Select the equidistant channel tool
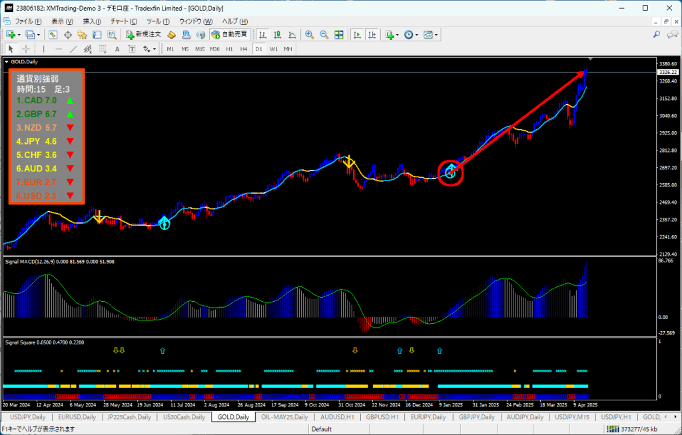This screenshot has height=435, width=682. (x=88, y=49)
